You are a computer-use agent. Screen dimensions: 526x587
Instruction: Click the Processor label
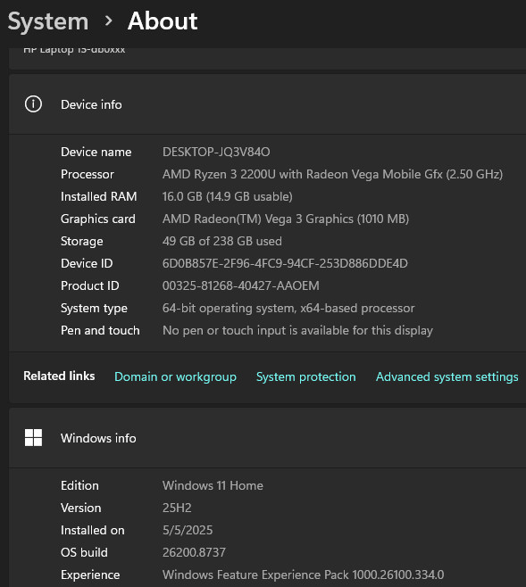point(88,174)
